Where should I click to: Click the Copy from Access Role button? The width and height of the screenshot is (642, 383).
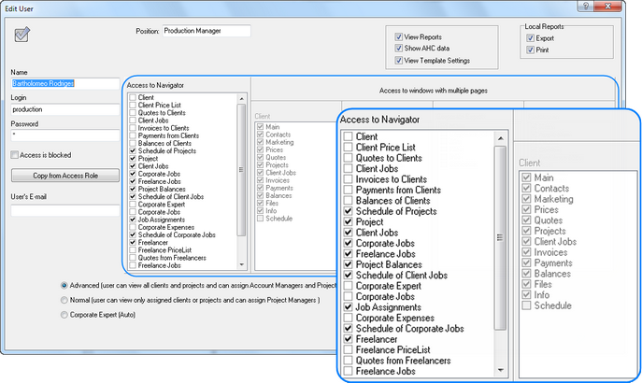click(65, 176)
